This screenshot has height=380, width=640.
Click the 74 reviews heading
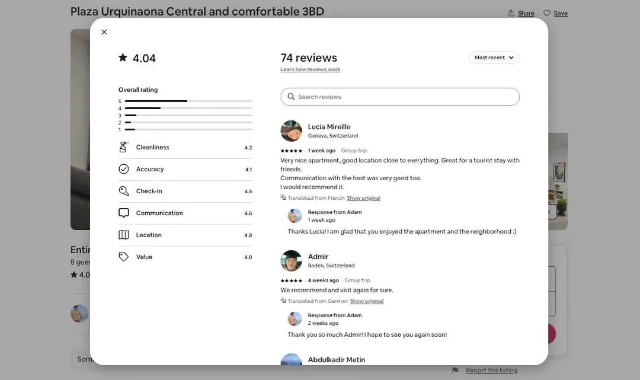(x=309, y=58)
